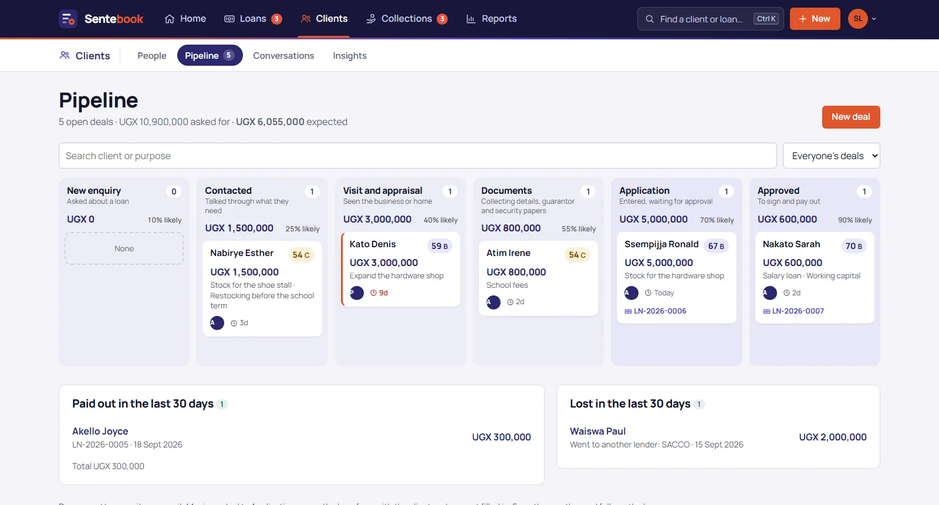
Task: Open Home from the top navigation
Action: pos(185,19)
